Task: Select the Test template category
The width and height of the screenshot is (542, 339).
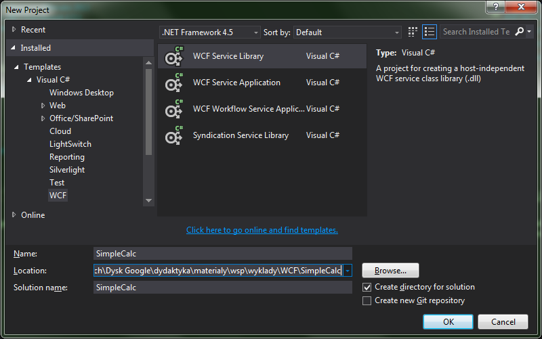Action: pos(57,183)
